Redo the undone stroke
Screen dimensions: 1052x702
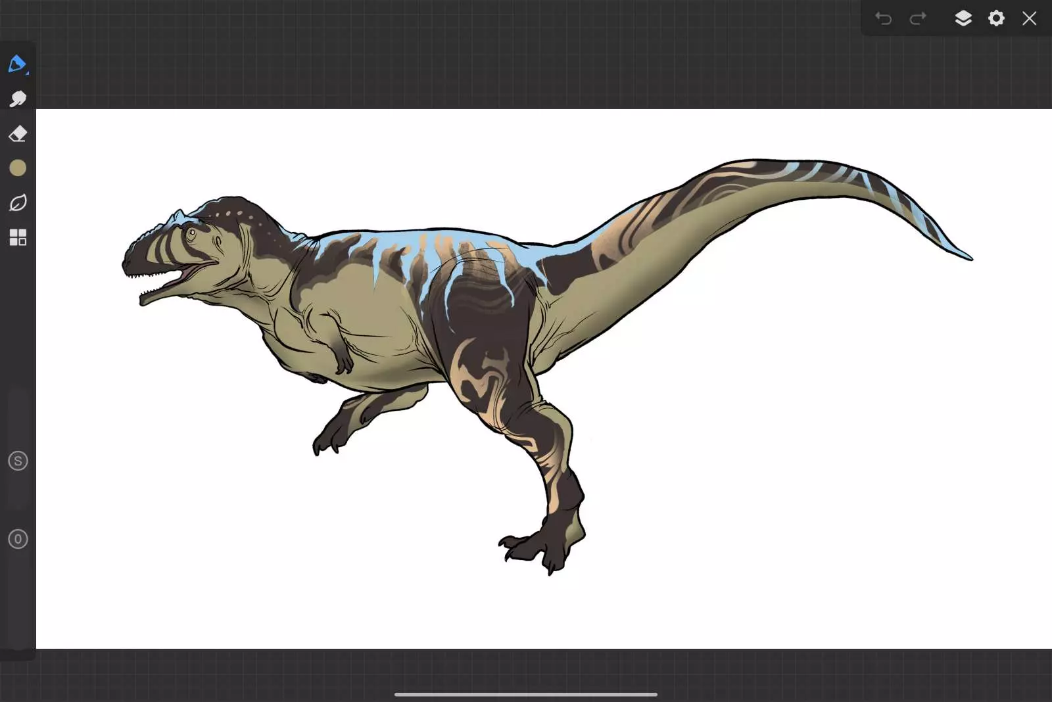pyautogui.click(x=918, y=18)
